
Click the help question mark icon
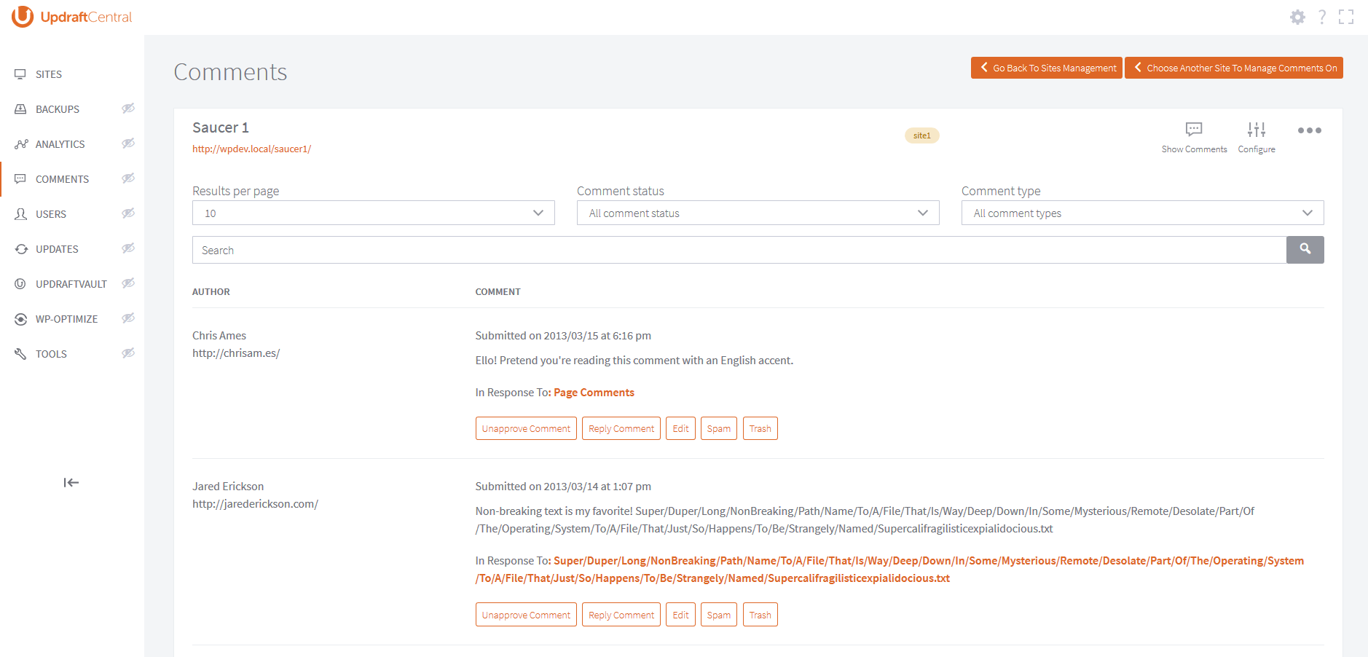(x=1322, y=17)
